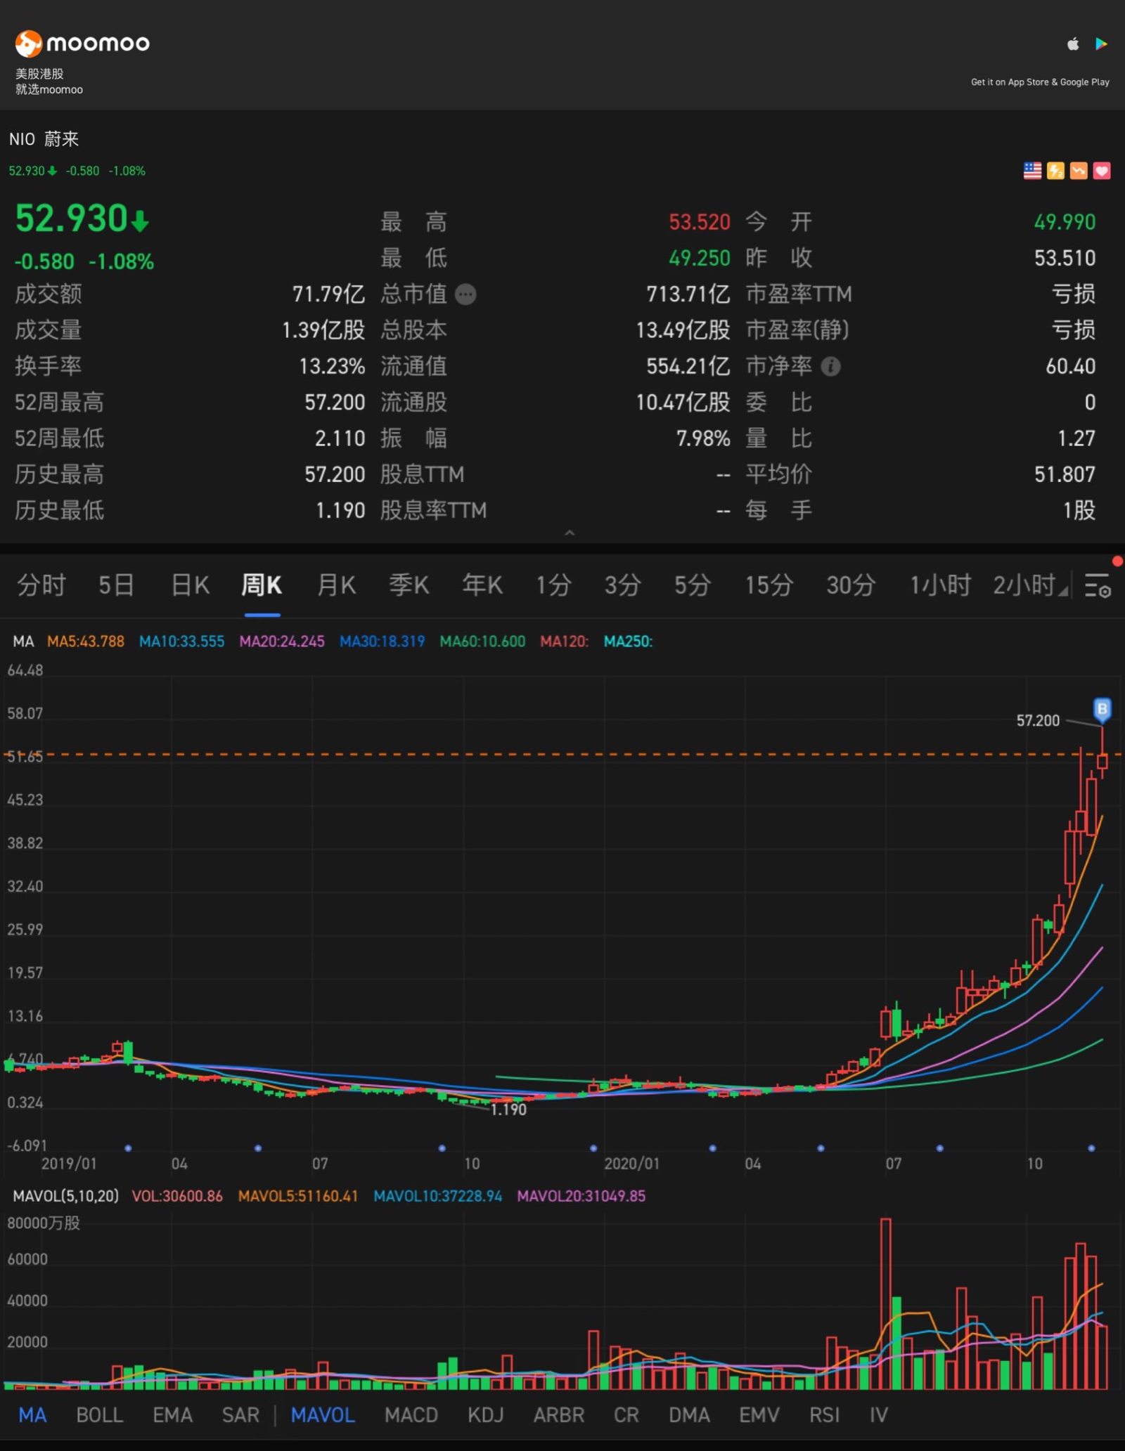Screen dimensions: 1125x1451
Task: Click the MA30:18.319 legend label
Action: 382,642
